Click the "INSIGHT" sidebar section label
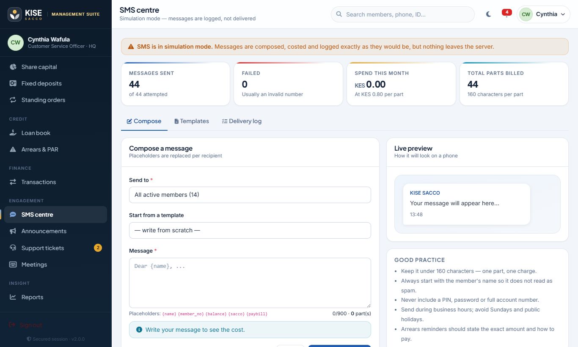The width and height of the screenshot is (578, 347). coord(19,283)
